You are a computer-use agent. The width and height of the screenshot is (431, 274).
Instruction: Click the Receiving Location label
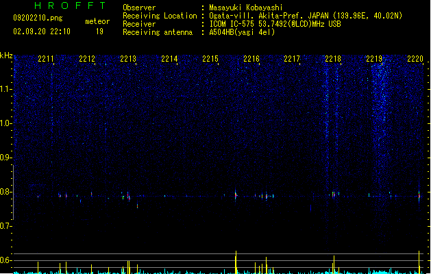(x=160, y=16)
